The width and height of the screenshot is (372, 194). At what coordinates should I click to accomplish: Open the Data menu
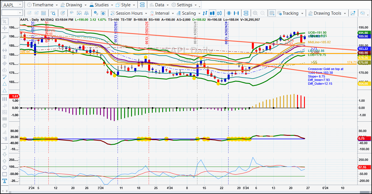point(159,5)
